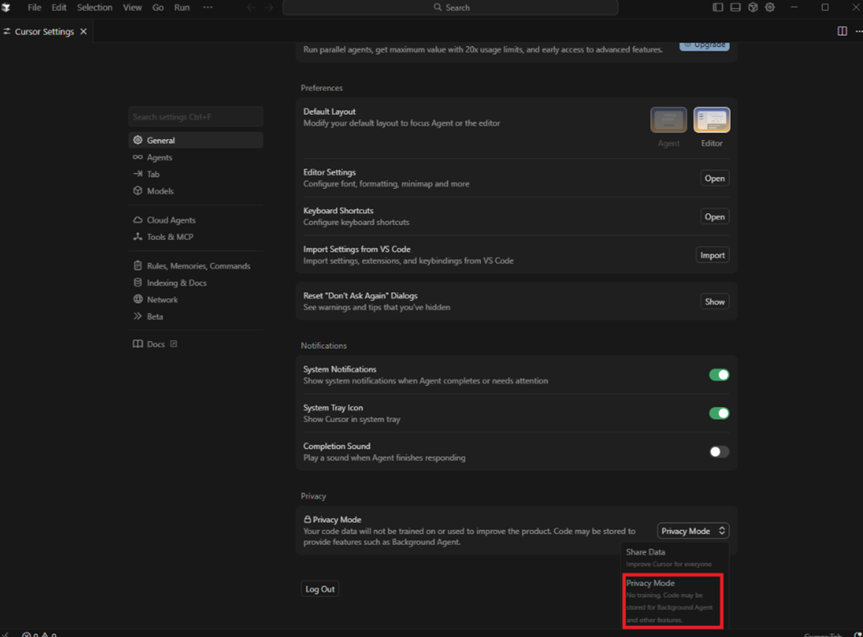Toggle the primary sidebar layout icon
Image resolution: width=863 pixels, height=637 pixels.
[718, 7]
